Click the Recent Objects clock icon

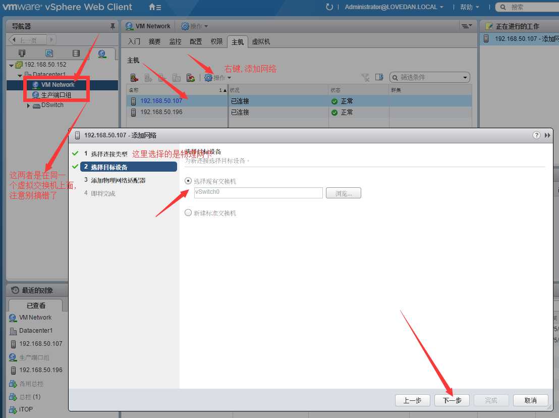[15, 290]
